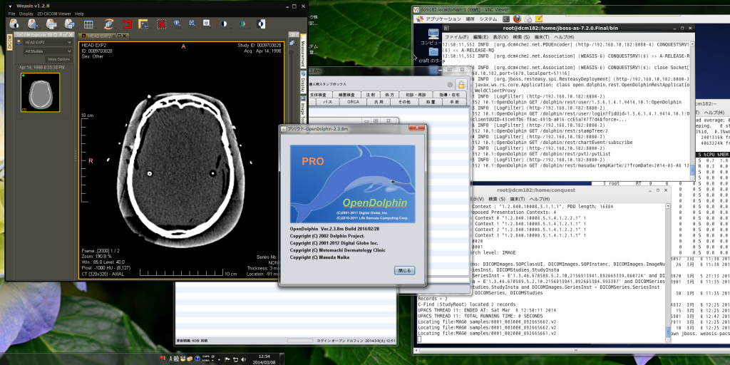
Task: Open the HEAD EXP2 patient dropdown
Action: pos(48,42)
